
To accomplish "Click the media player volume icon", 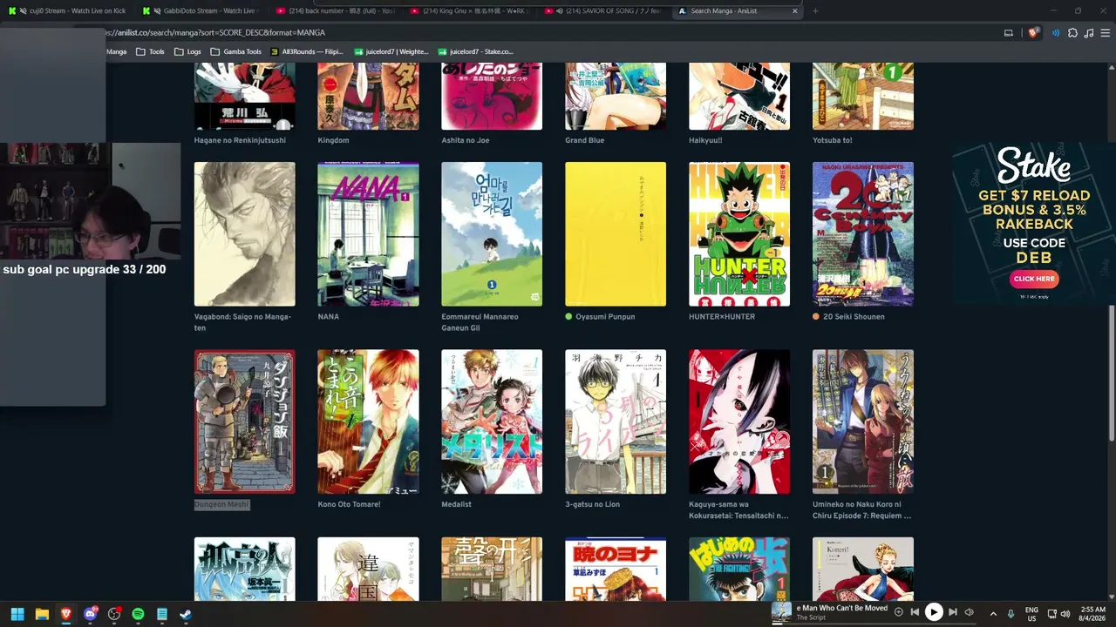I will pos(969,612).
